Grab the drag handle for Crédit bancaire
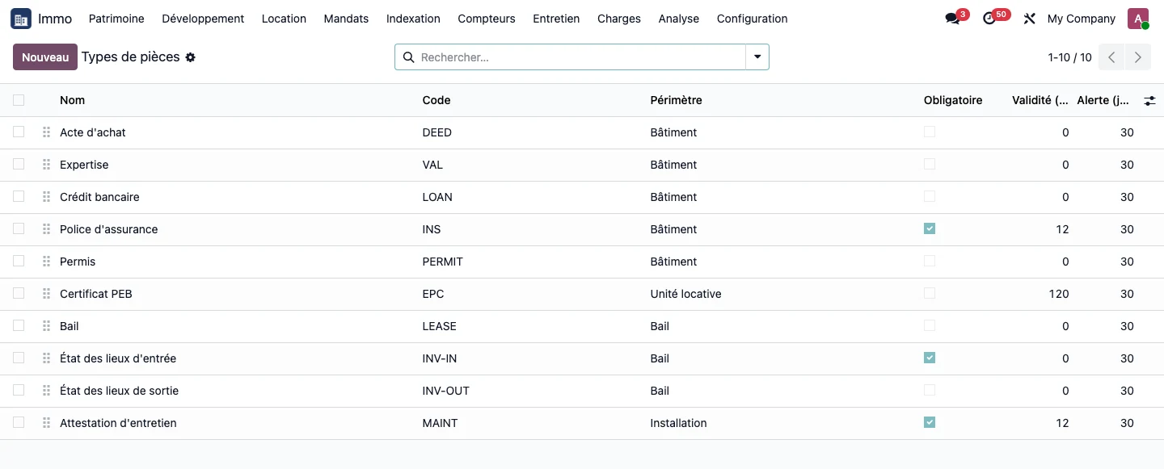Viewport: 1164px width, 469px height. coord(47,197)
